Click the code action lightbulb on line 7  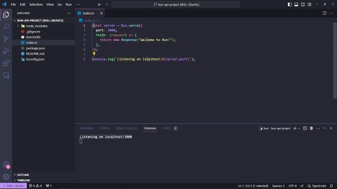click(x=94, y=54)
